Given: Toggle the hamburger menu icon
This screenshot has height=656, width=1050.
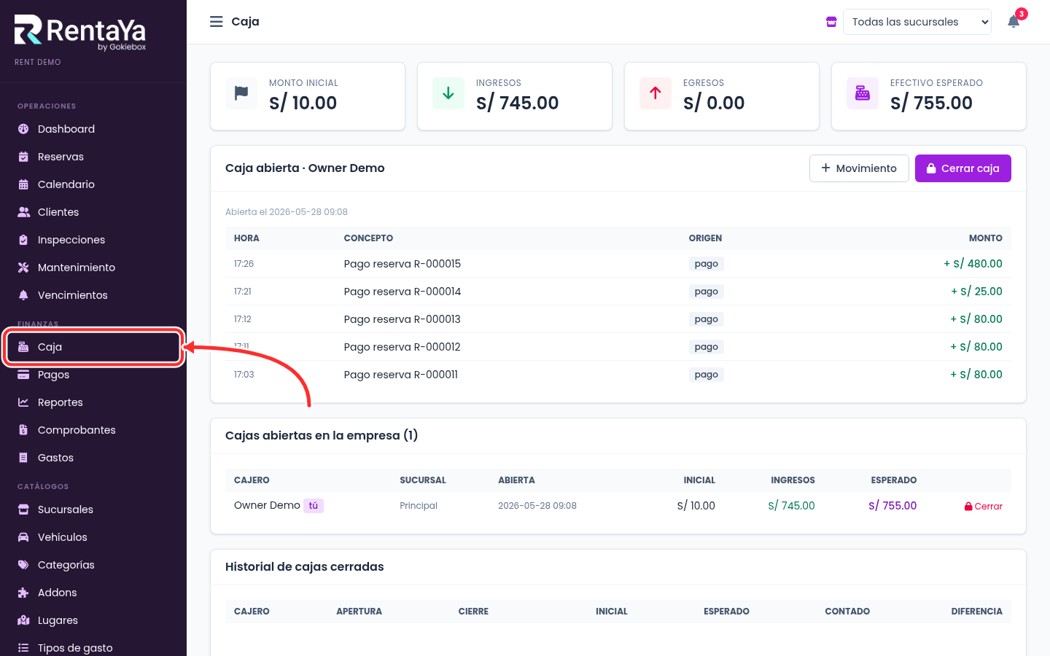Looking at the screenshot, I should click(217, 22).
